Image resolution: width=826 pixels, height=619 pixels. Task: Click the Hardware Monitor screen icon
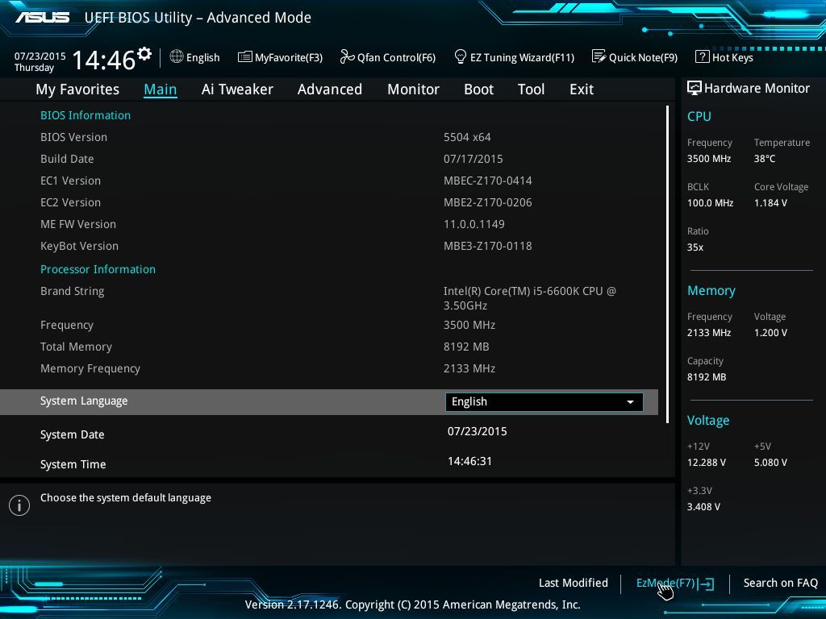(695, 88)
